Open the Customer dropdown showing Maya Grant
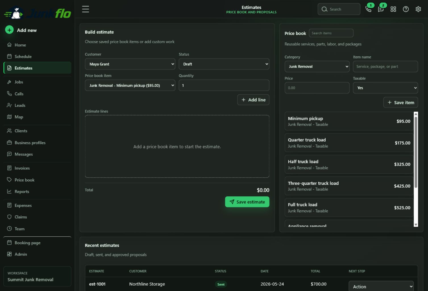The image size is (428, 291). pos(130,64)
